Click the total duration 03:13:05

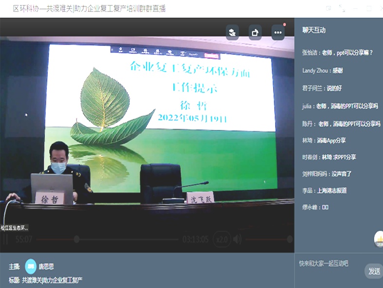pyautogui.click(x=196, y=239)
